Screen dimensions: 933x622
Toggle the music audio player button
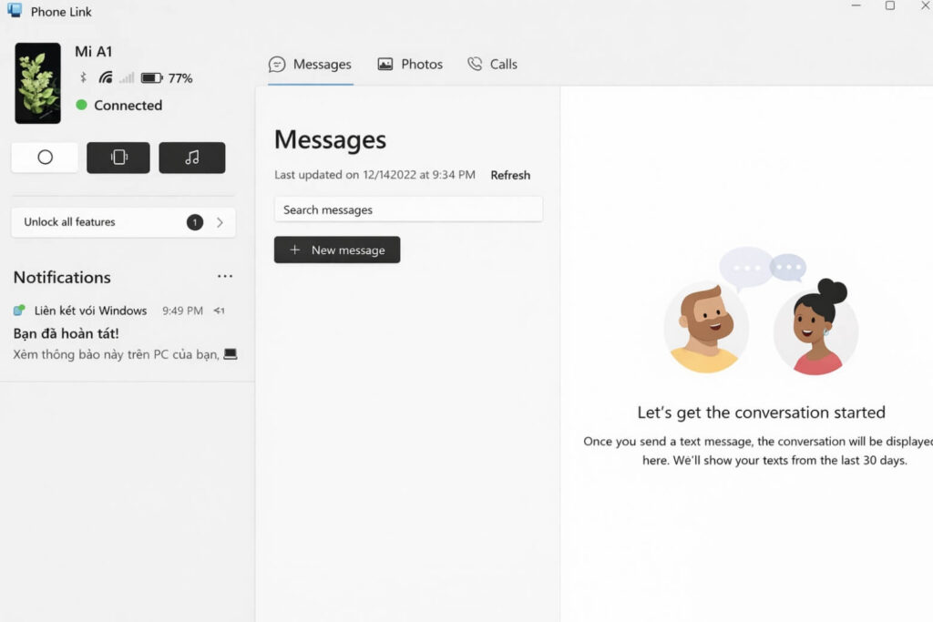click(x=191, y=158)
